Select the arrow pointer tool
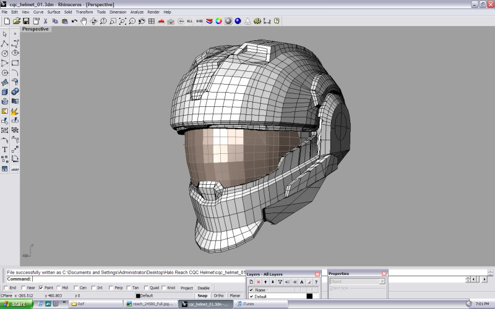 tap(5, 34)
